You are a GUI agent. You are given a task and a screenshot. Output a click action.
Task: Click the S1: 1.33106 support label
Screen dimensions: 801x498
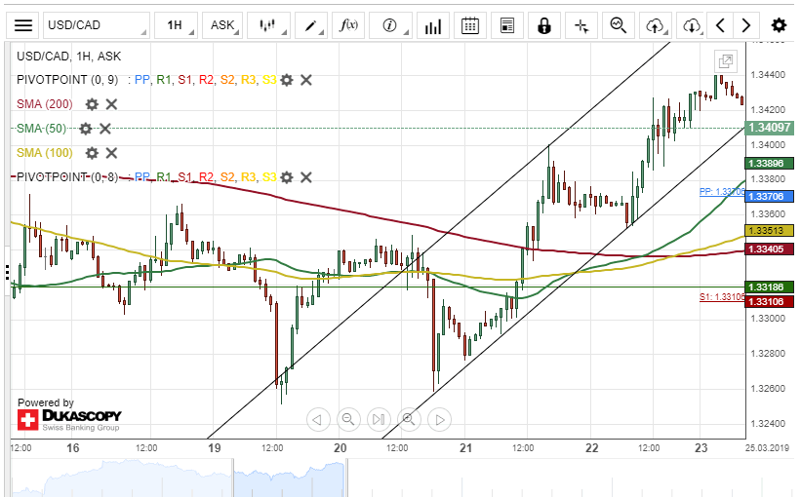(722, 297)
